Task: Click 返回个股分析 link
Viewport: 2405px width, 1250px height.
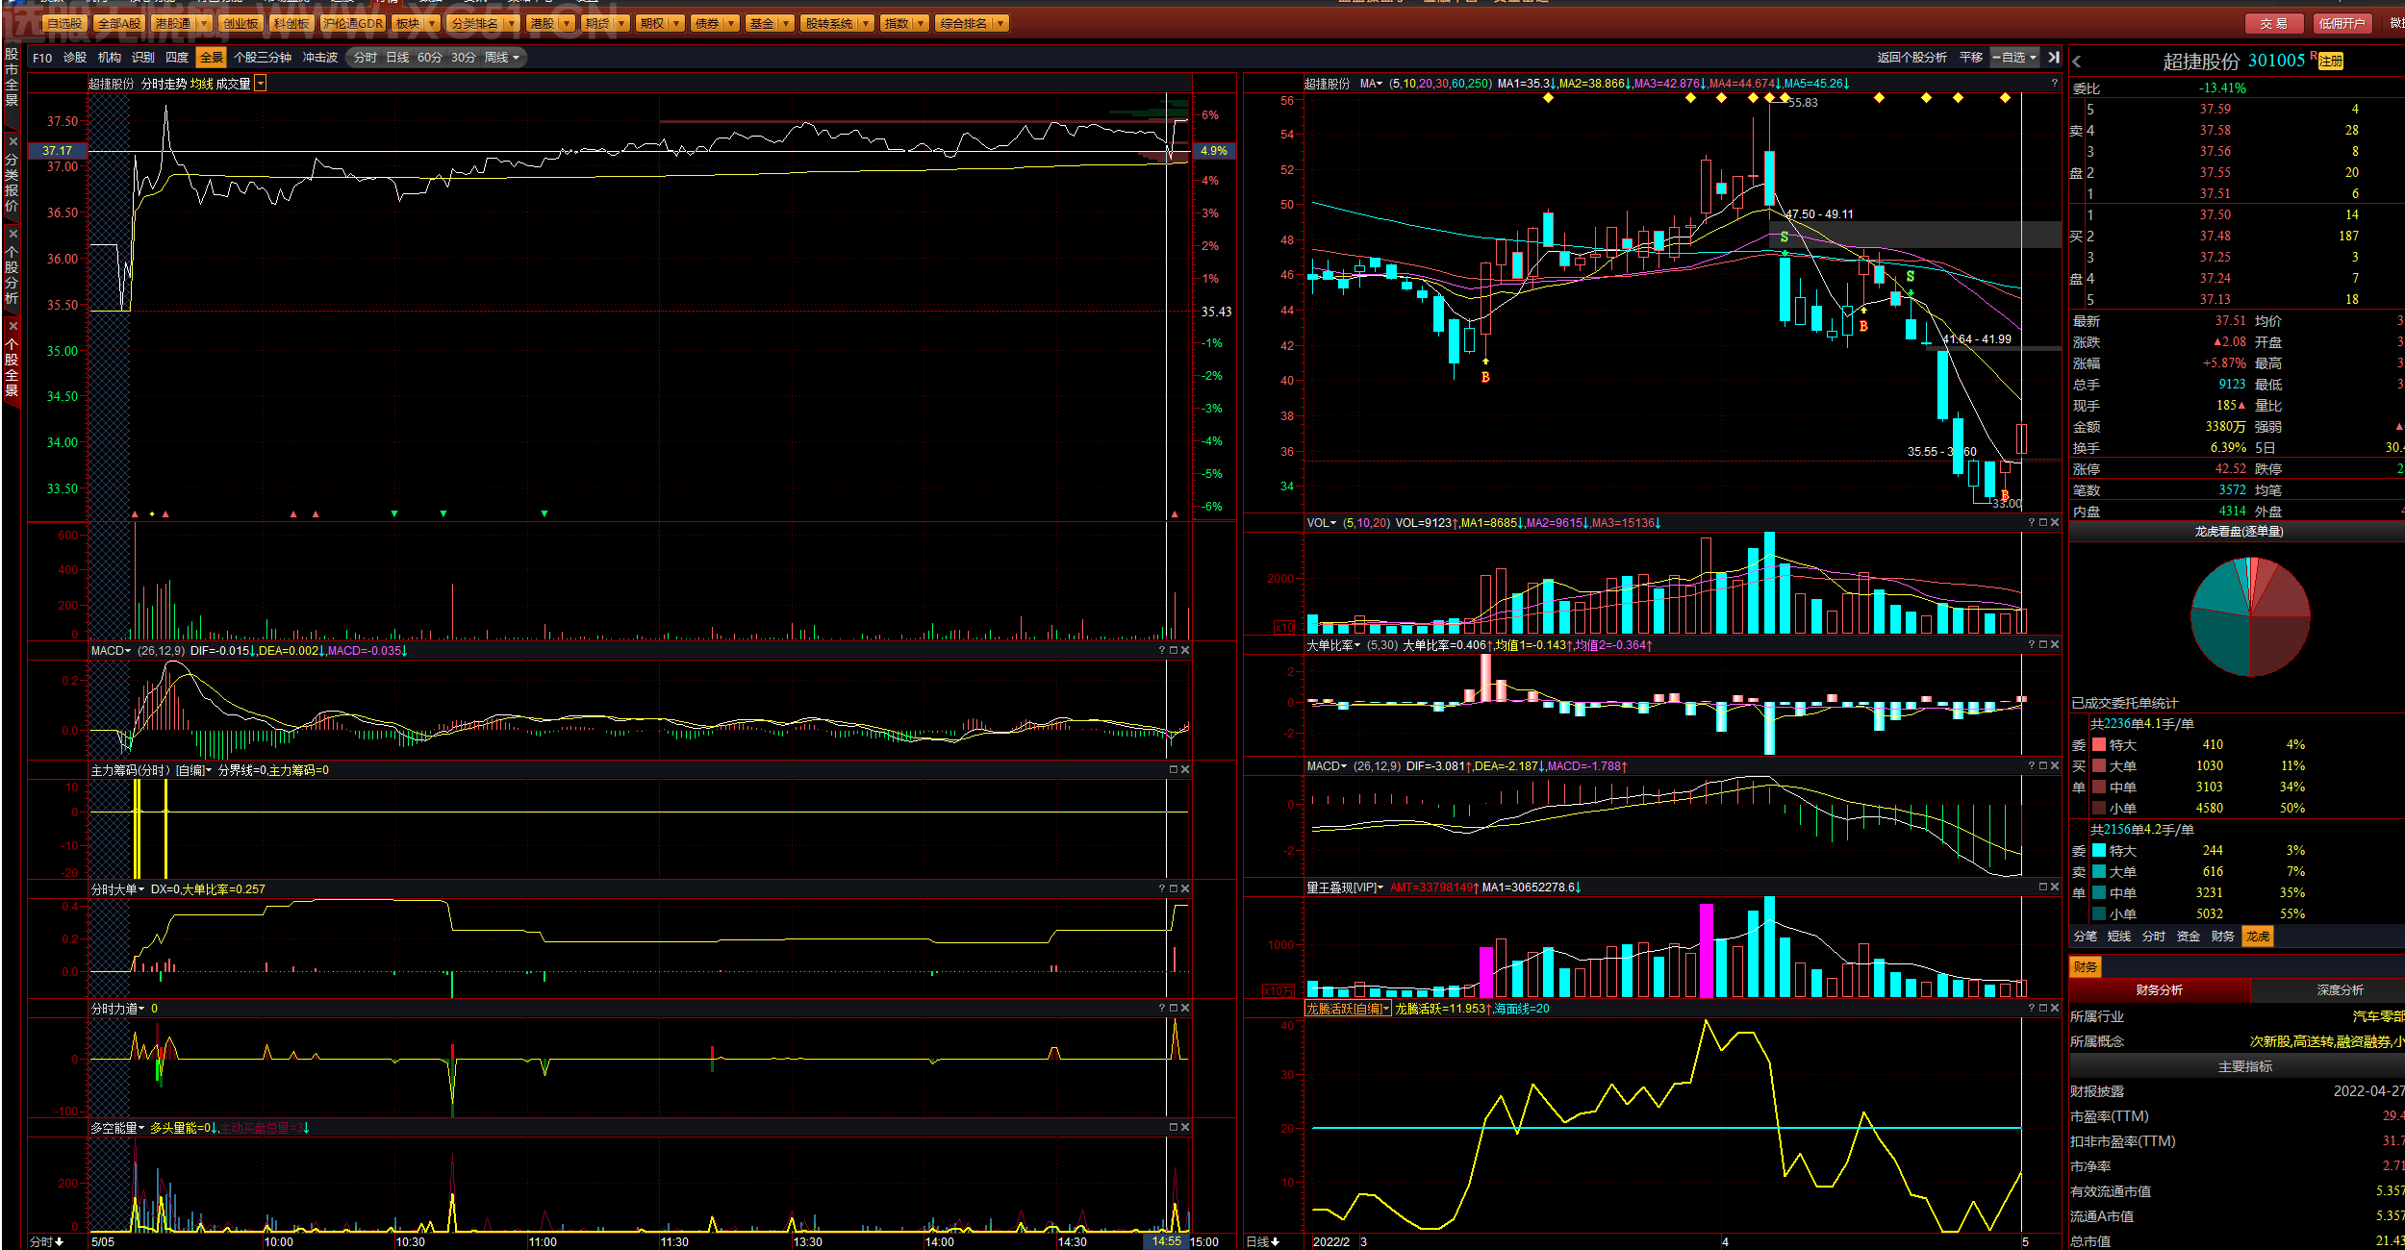Action: pos(1911,58)
